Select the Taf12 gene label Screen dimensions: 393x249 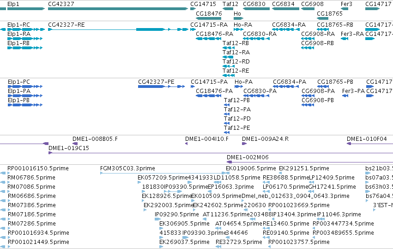[x=230, y=4]
